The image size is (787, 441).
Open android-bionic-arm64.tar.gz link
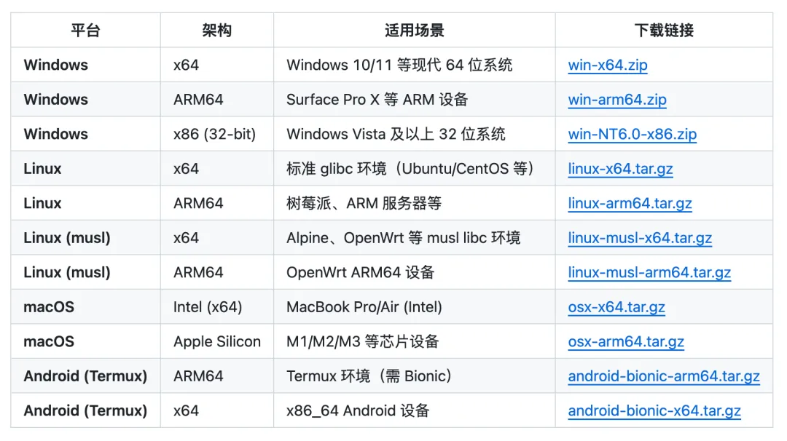pos(664,376)
